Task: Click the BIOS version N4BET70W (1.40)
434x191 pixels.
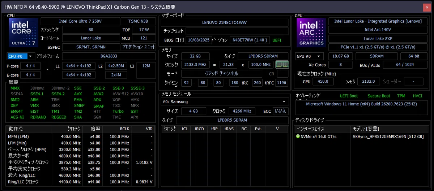Action: pyautogui.click(x=250, y=40)
